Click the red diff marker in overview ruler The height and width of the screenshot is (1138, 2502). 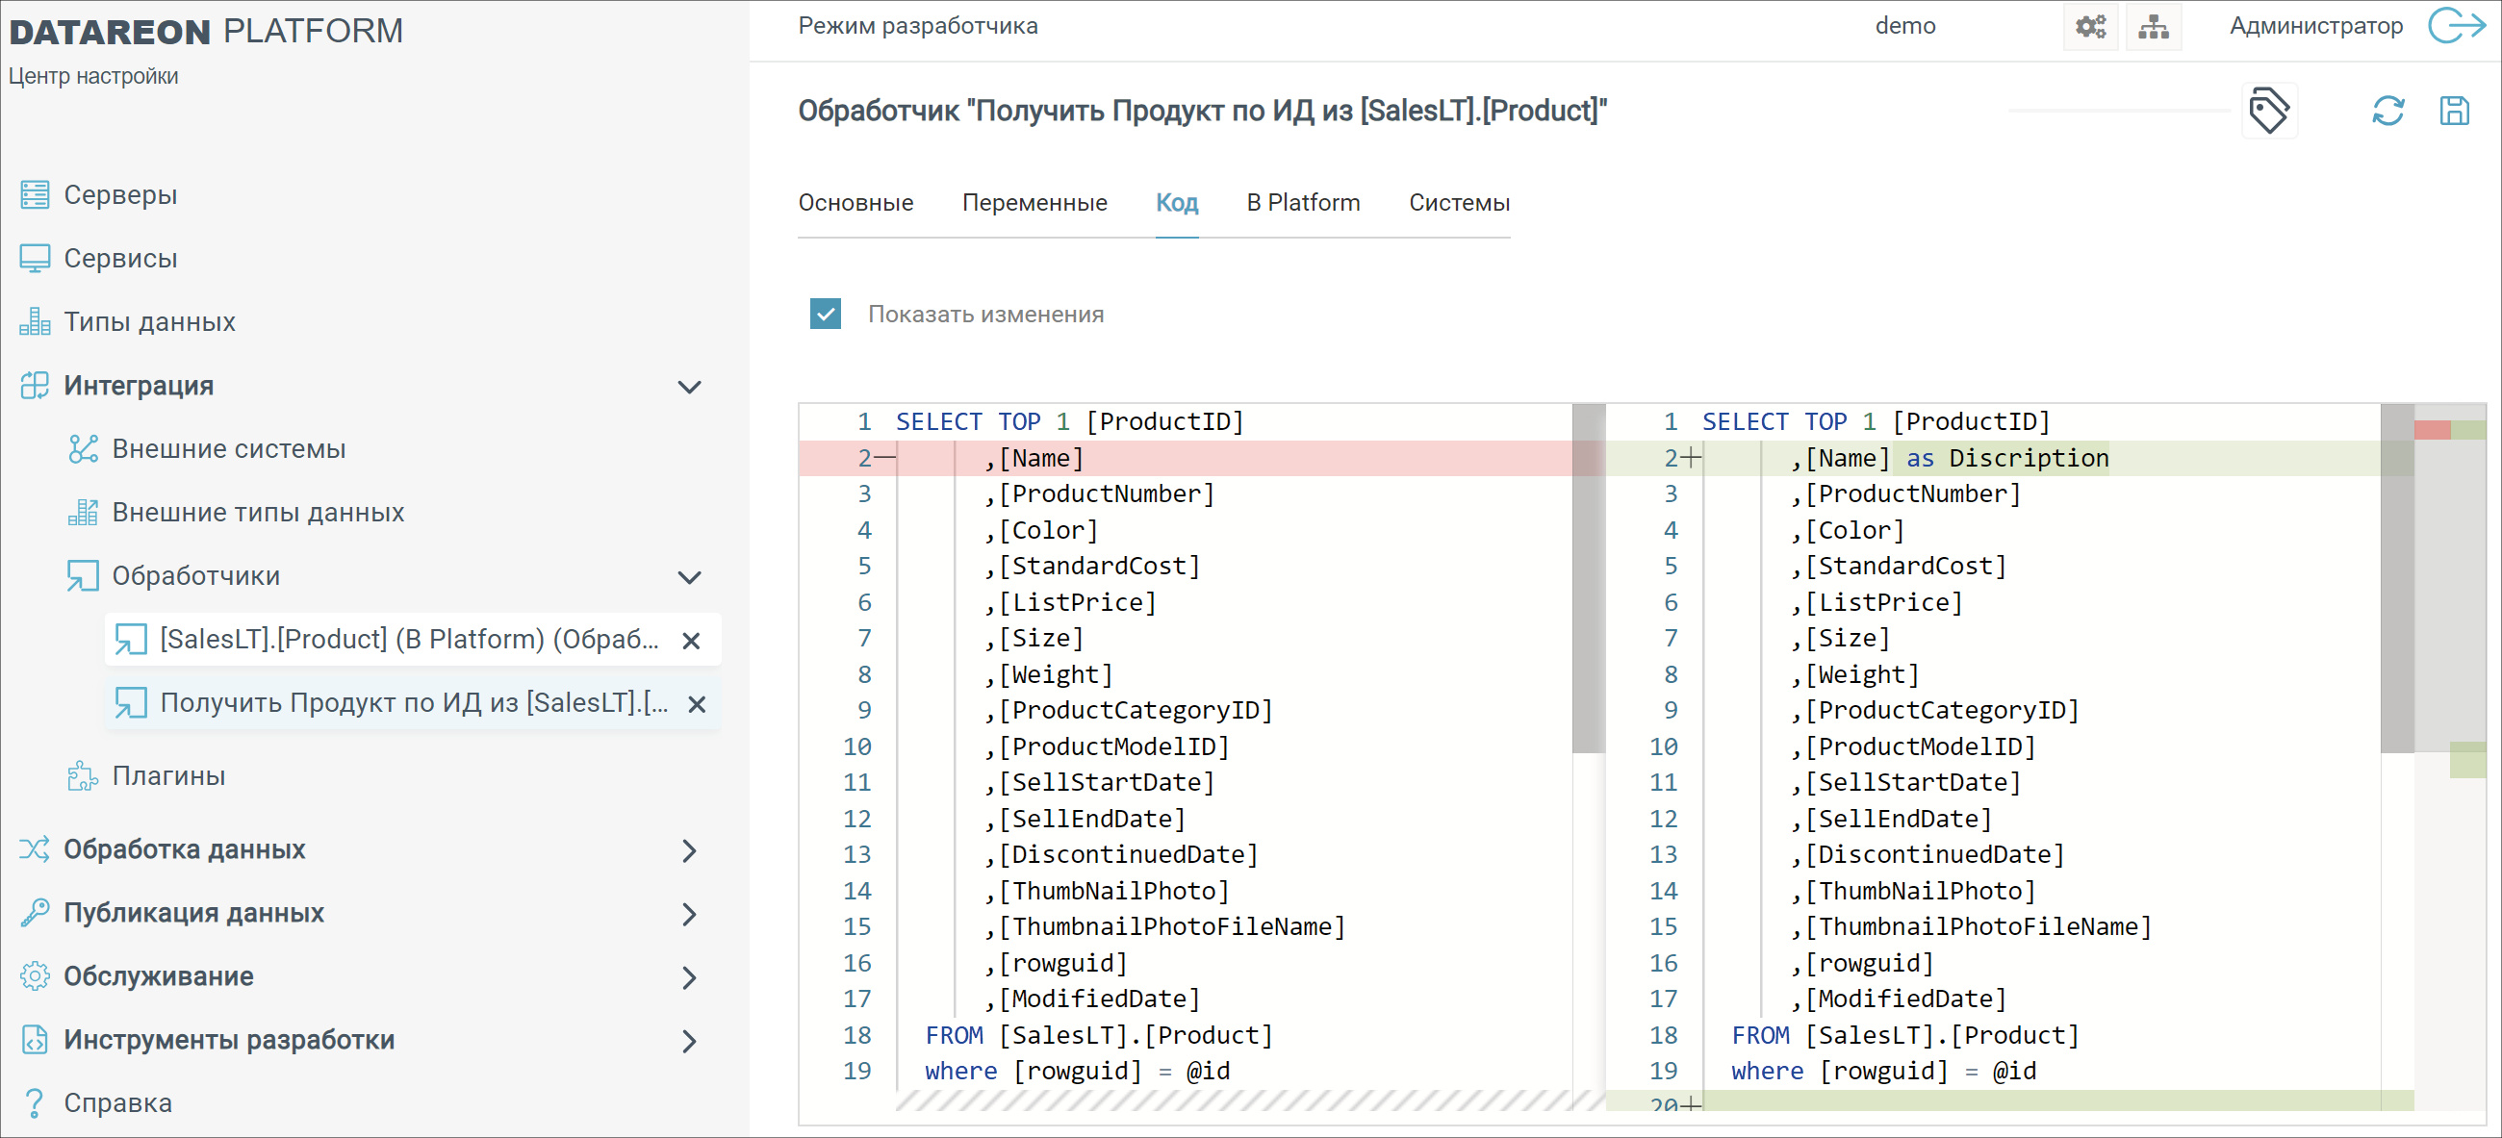pyautogui.click(x=2431, y=430)
